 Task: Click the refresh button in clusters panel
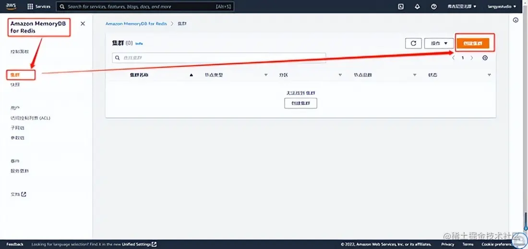tap(413, 44)
